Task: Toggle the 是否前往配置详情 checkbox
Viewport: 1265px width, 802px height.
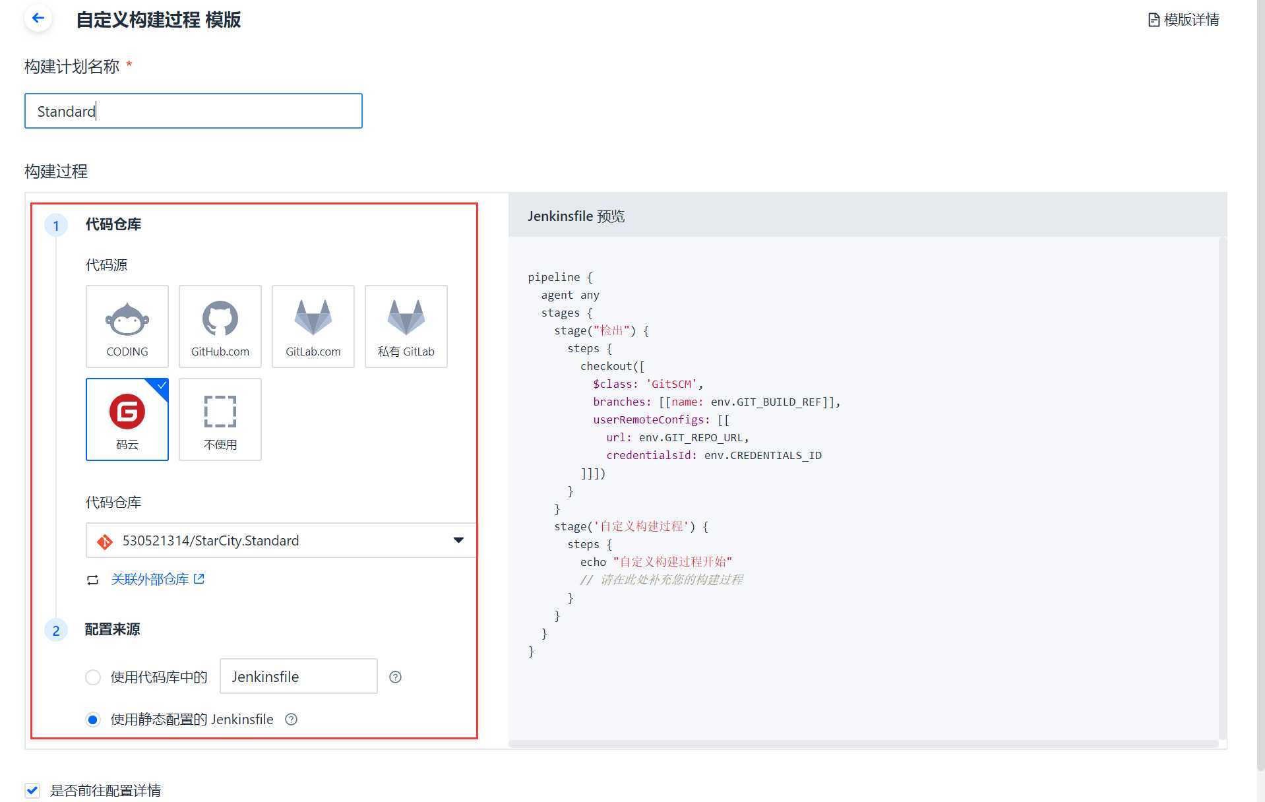Action: tap(32, 790)
